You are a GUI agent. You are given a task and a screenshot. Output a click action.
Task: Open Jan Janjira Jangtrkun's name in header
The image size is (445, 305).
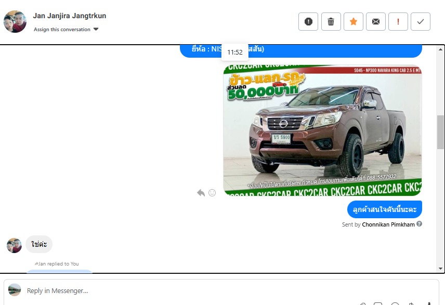point(70,16)
